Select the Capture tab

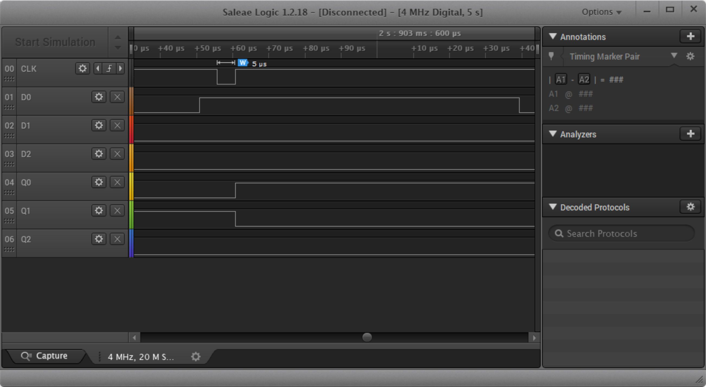click(45, 356)
